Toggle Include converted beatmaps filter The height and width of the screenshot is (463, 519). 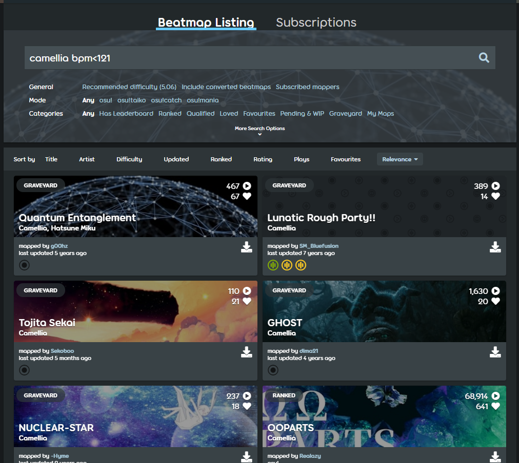point(226,87)
